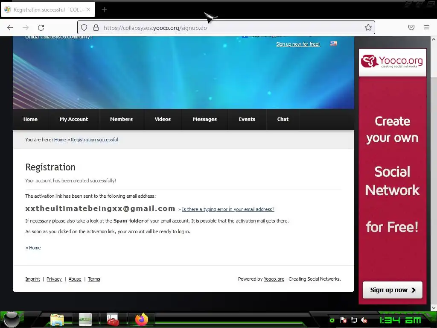Click the network tray icon
Image resolution: width=437 pixels, height=328 pixels.
tap(354, 320)
